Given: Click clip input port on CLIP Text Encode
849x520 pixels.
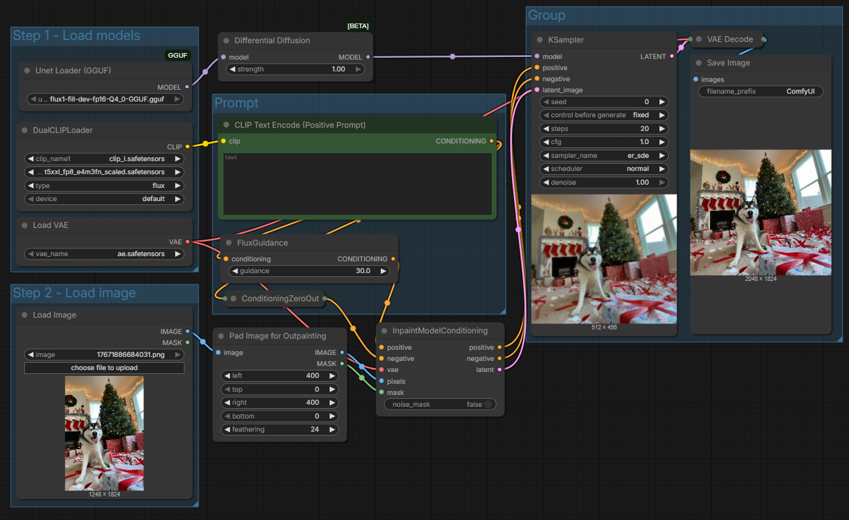Looking at the screenshot, I should 223,141.
